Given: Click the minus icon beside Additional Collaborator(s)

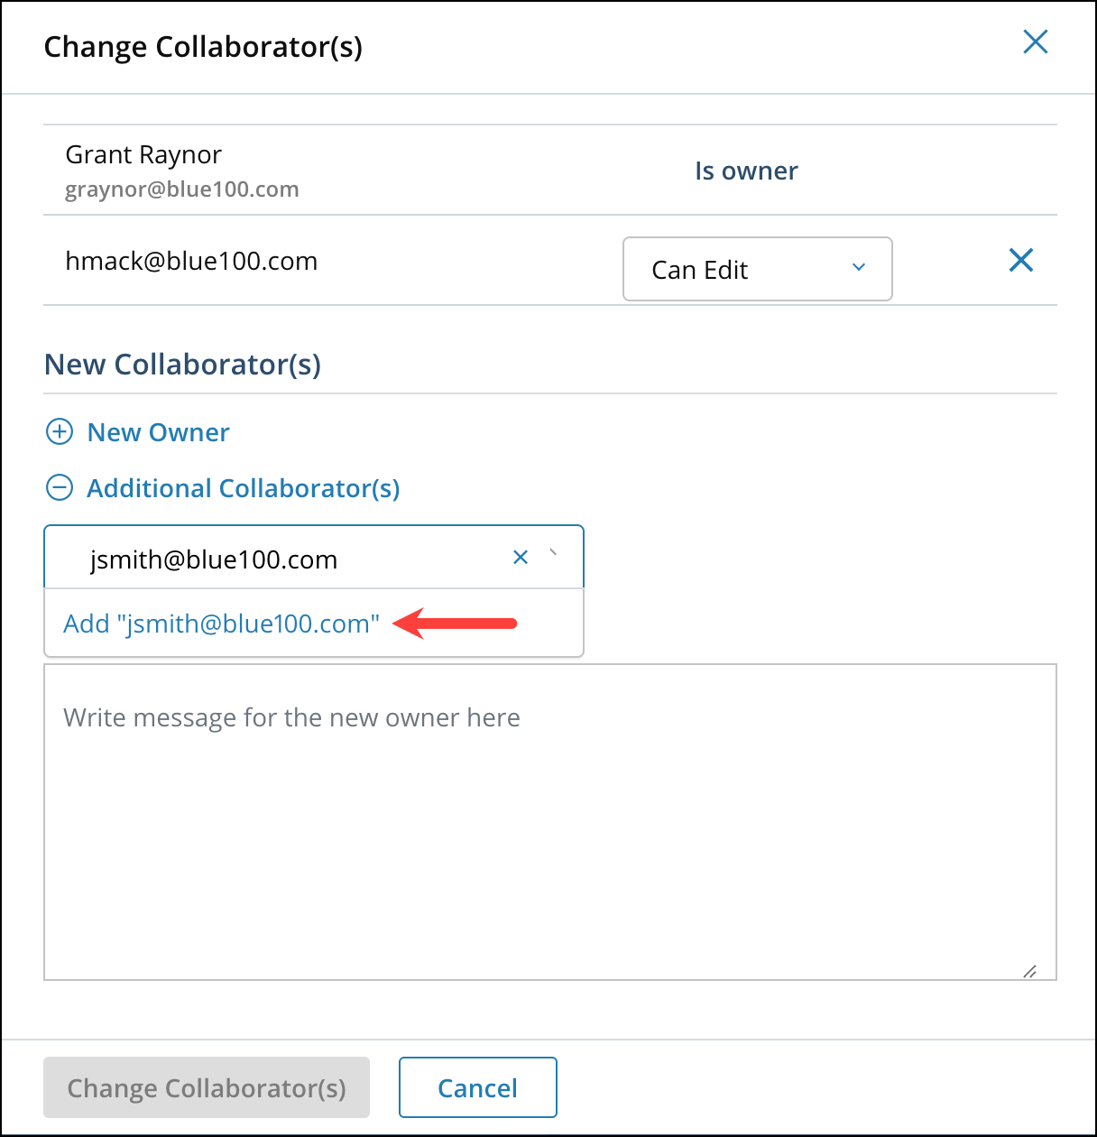Looking at the screenshot, I should [x=59, y=487].
